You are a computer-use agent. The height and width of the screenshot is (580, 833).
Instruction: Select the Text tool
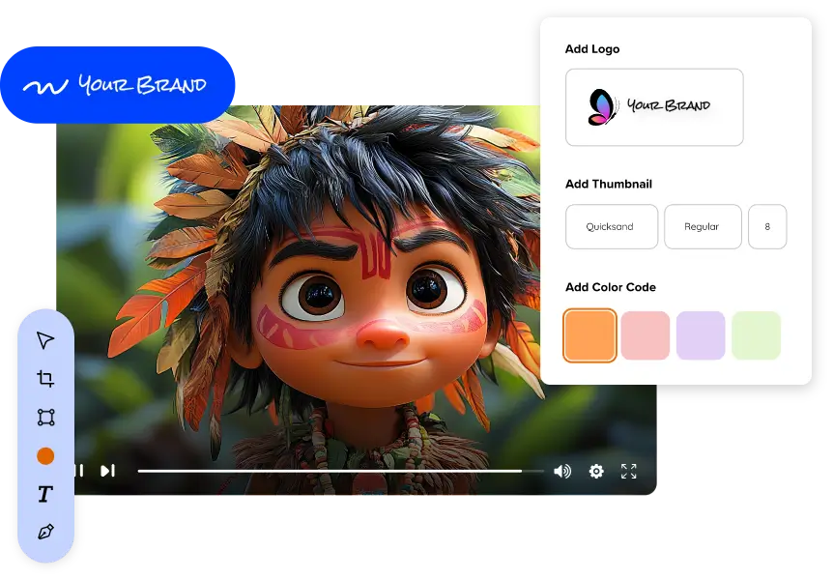pyautogui.click(x=45, y=494)
